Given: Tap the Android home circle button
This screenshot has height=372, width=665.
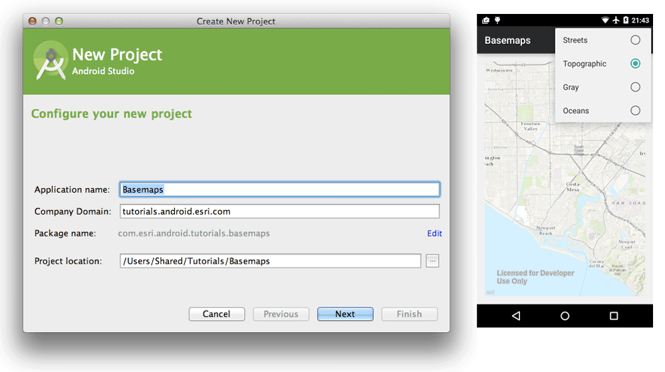Looking at the screenshot, I should [x=565, y=316].
